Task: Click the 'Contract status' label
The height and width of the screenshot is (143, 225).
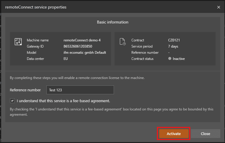Action: click(142, 59)
